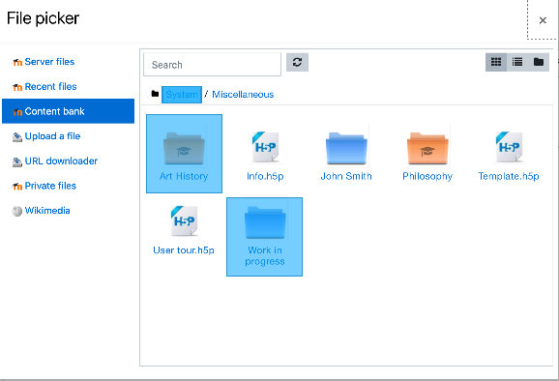Click the Moodle icon beside Recent files

(17, 87)
